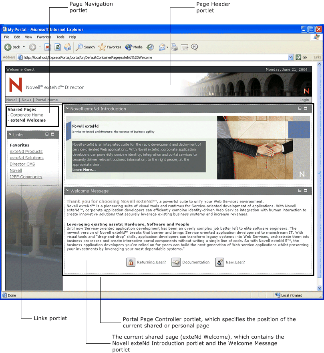Open Director CMS favorite link
This screenshot has width=324, height=353.
pos(22,164)
